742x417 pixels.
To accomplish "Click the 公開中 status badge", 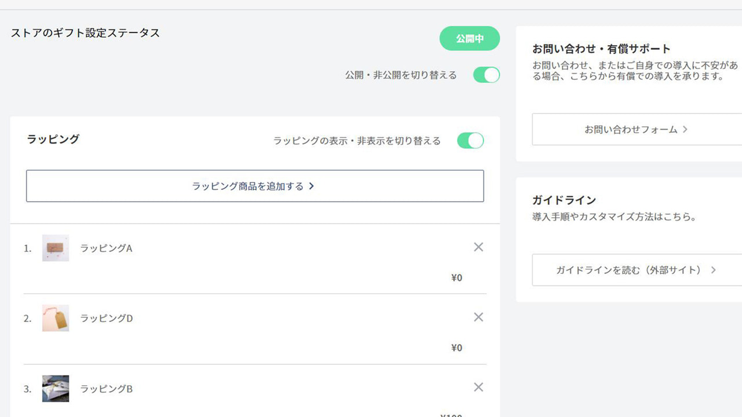I will (470, 38).
